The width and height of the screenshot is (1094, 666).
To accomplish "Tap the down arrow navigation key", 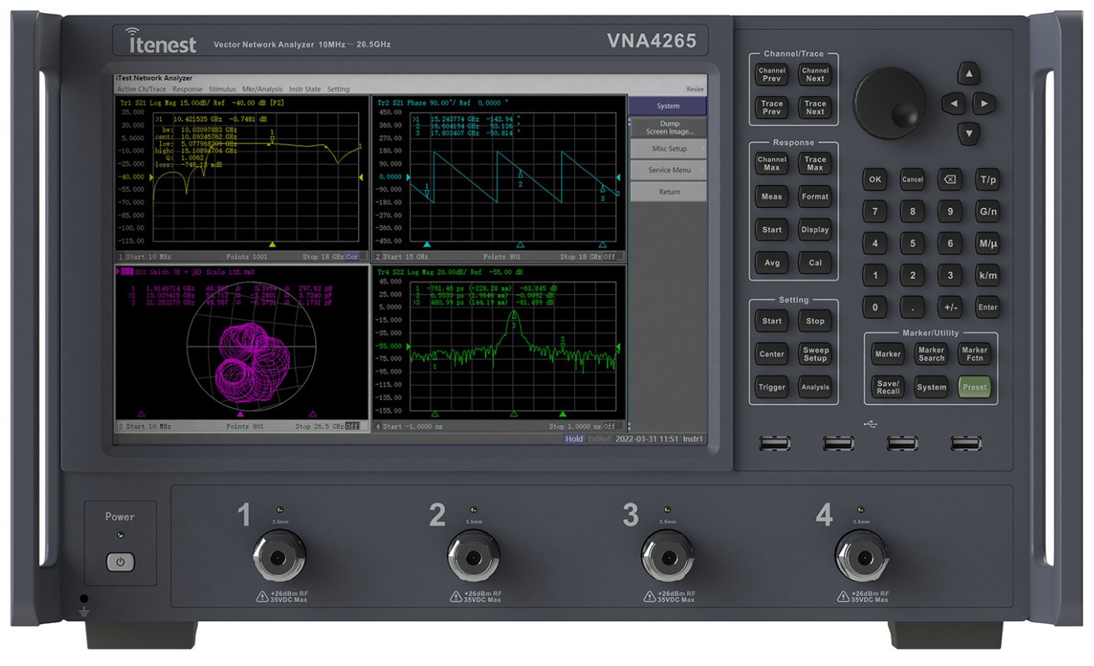I will [x=969, y=133].
